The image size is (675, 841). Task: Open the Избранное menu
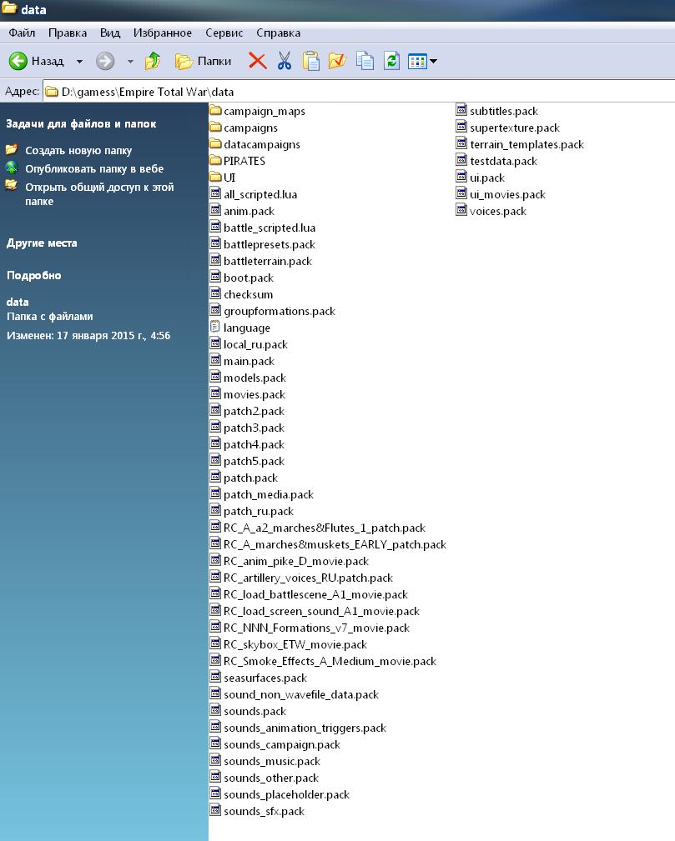click(162, 33)
